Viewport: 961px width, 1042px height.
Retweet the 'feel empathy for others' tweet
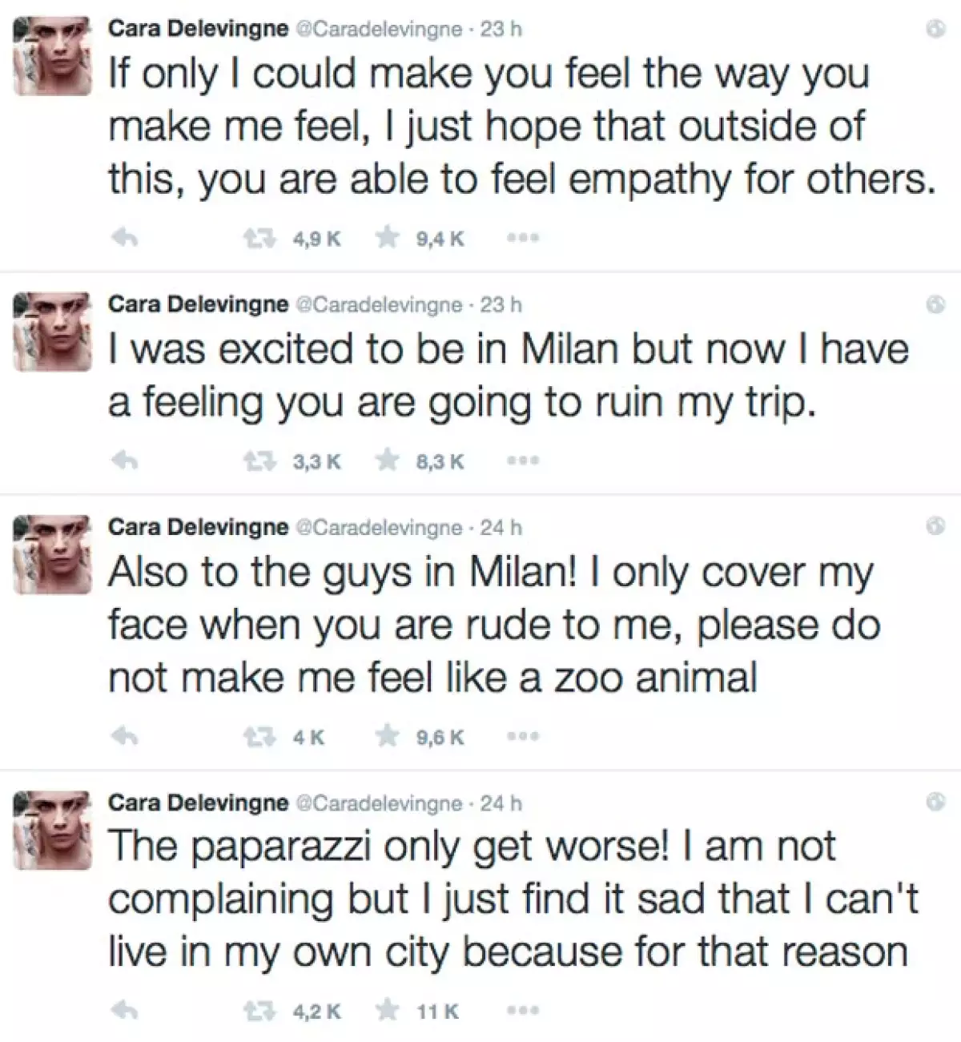[259, 238]
